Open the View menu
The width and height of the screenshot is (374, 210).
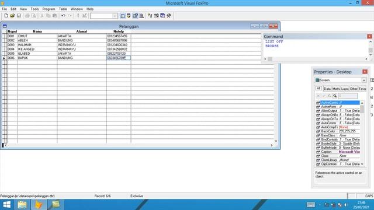tap(23, 9)
